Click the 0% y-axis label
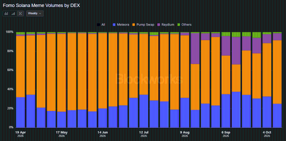The height and width of the screenshot is (141, 286). [11, 127]
